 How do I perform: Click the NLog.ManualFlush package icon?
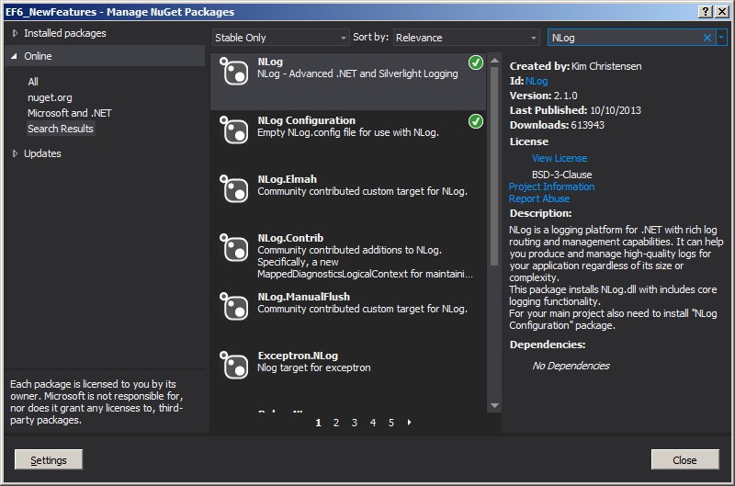click(234, 308)
